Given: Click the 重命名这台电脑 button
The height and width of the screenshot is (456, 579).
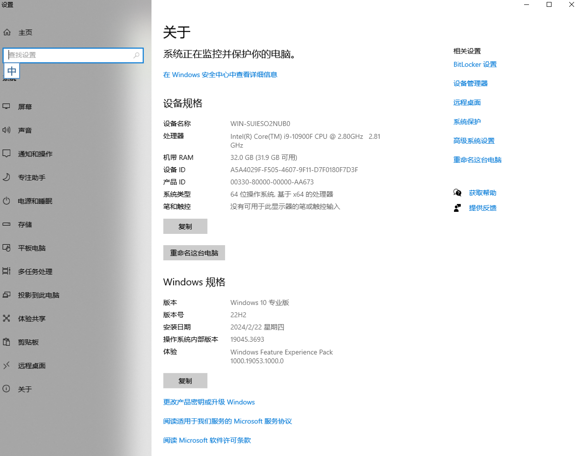Looking at the screenshot, I should click(194, 253).
